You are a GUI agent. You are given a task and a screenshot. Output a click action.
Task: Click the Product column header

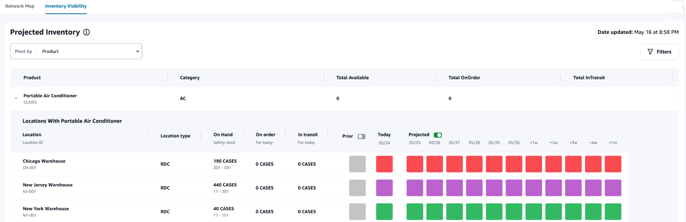pos(32,78)
